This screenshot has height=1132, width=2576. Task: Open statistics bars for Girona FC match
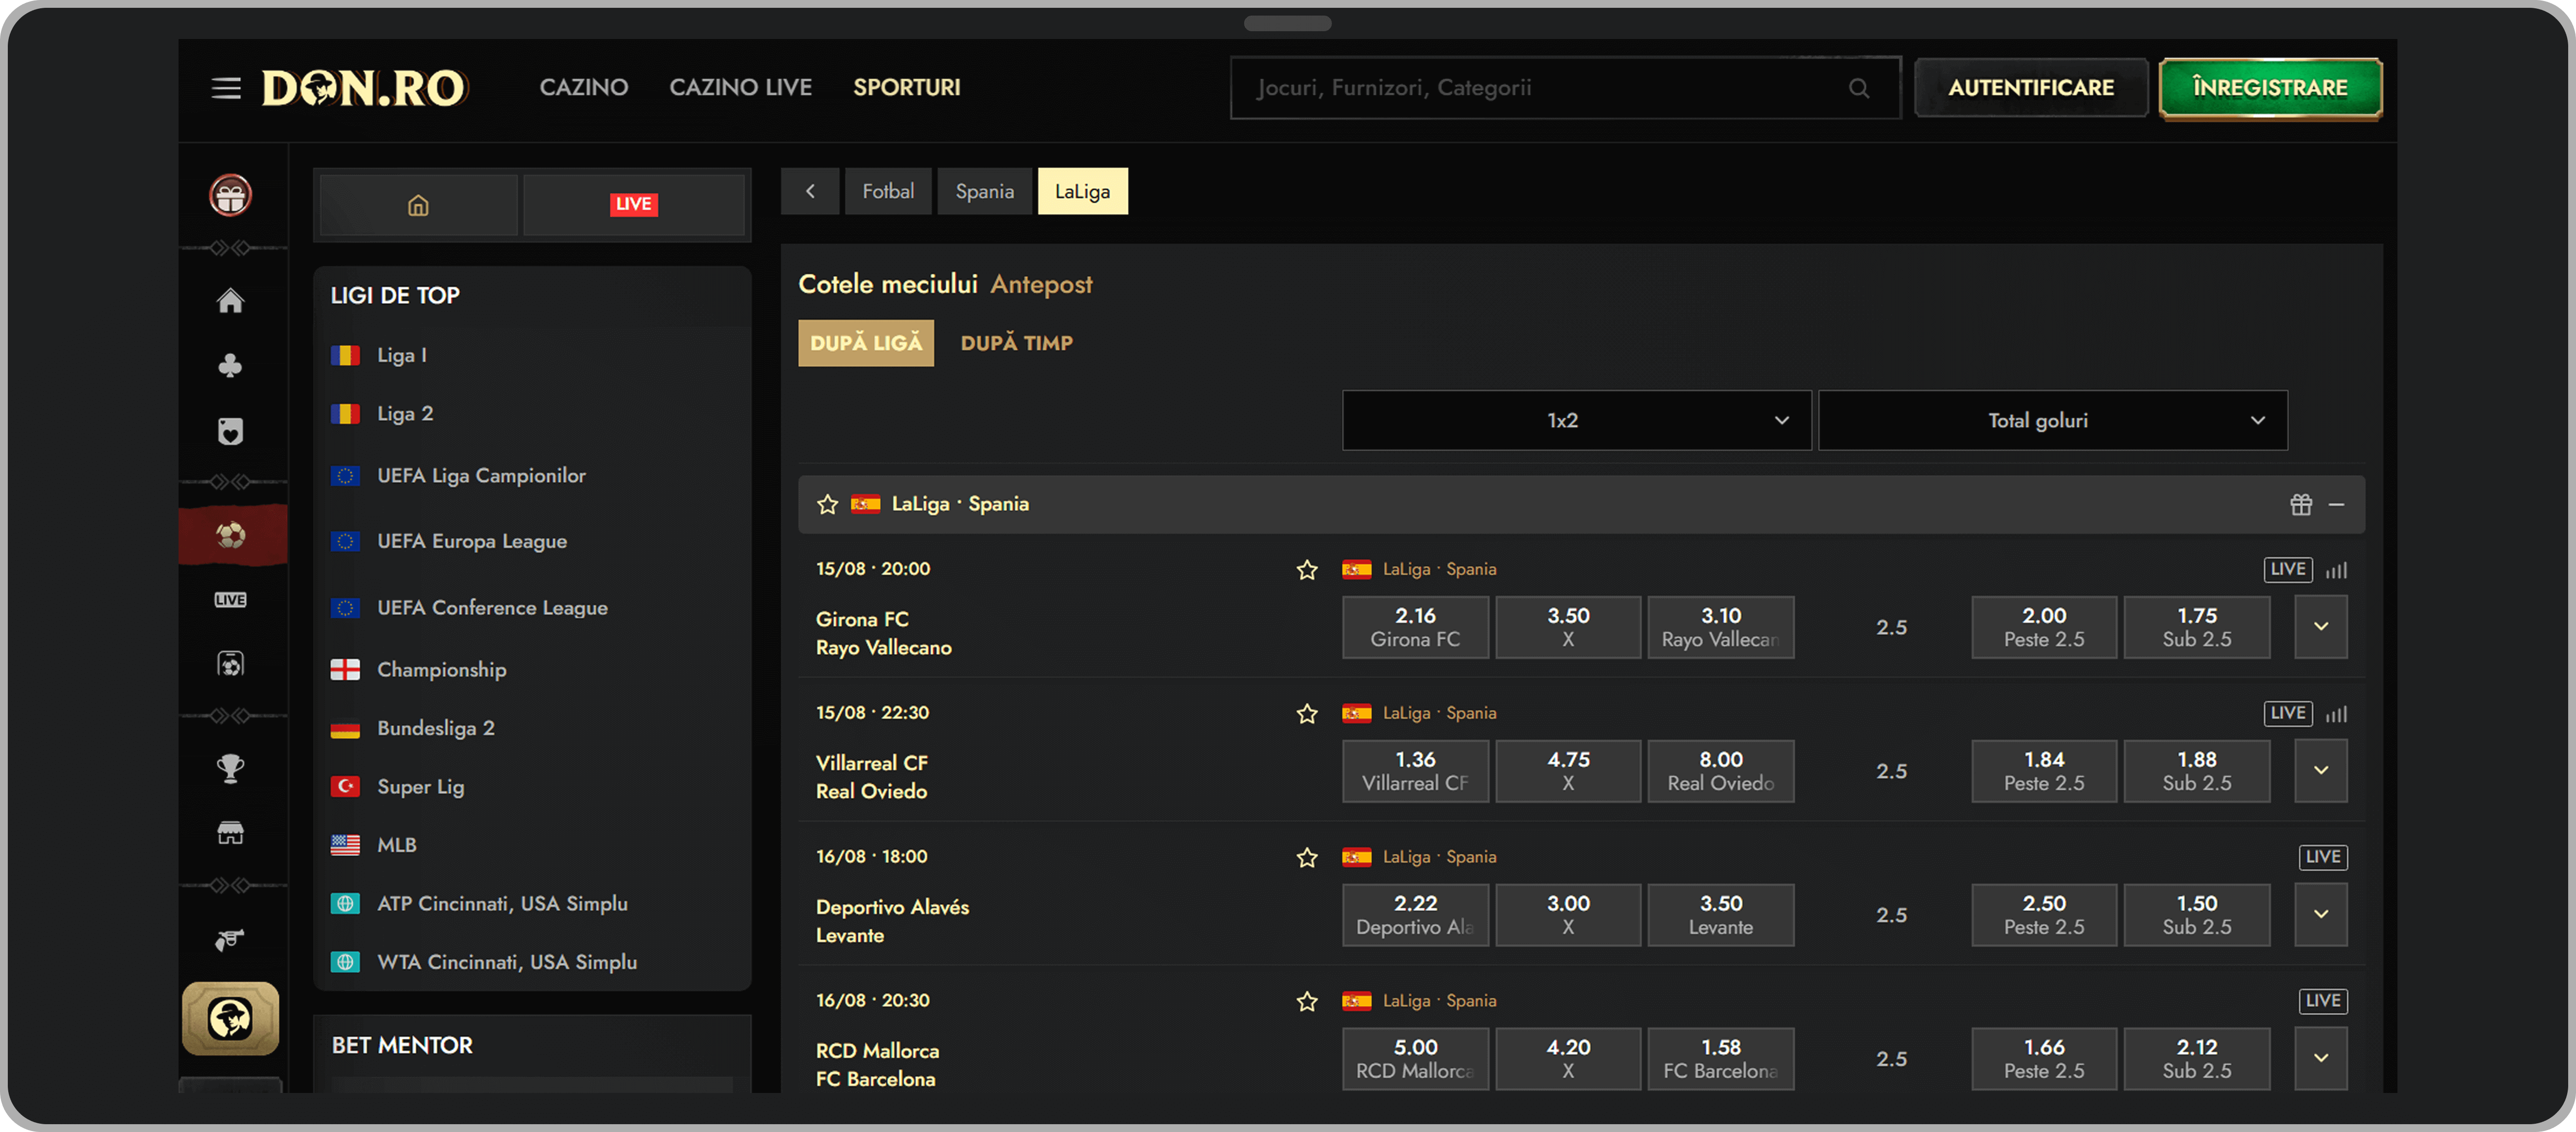coord(2336,570)
